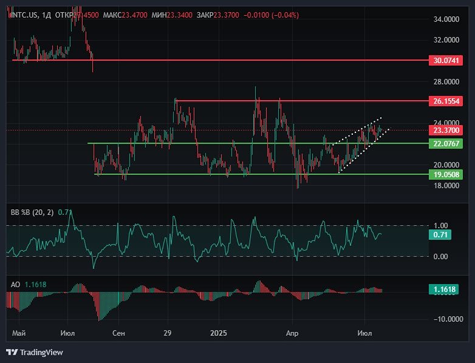The width and height of the screenshot is (475, 363).
Task: Click the ЗАКР value 23.3700 in the header
Action: click(227, 15)
